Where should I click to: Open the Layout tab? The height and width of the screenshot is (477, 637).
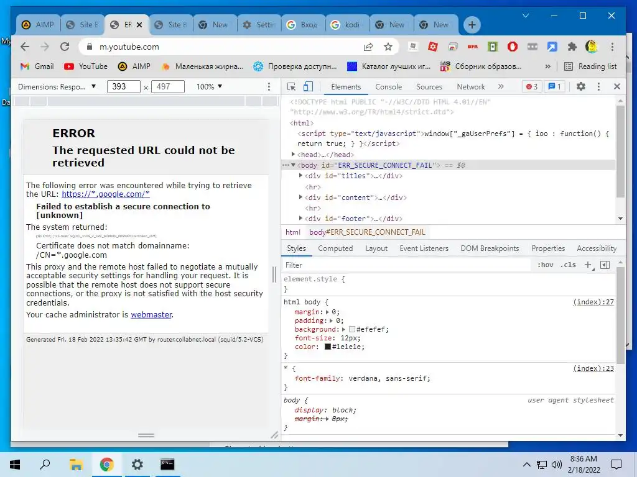[376, 248]
